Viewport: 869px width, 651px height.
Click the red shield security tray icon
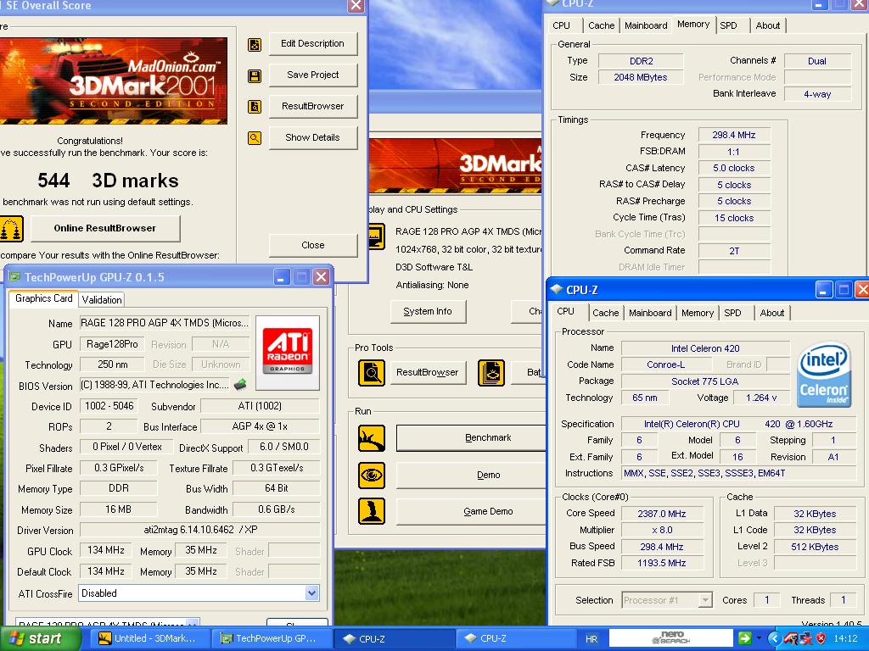pyautogui.click(x=821, y=639)
